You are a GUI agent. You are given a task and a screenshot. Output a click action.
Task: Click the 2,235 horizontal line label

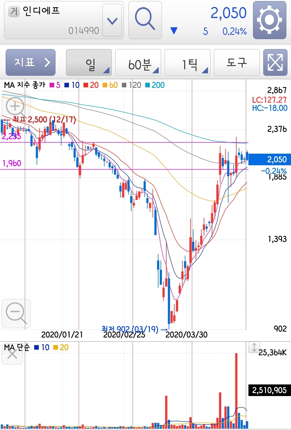[11, 136]
